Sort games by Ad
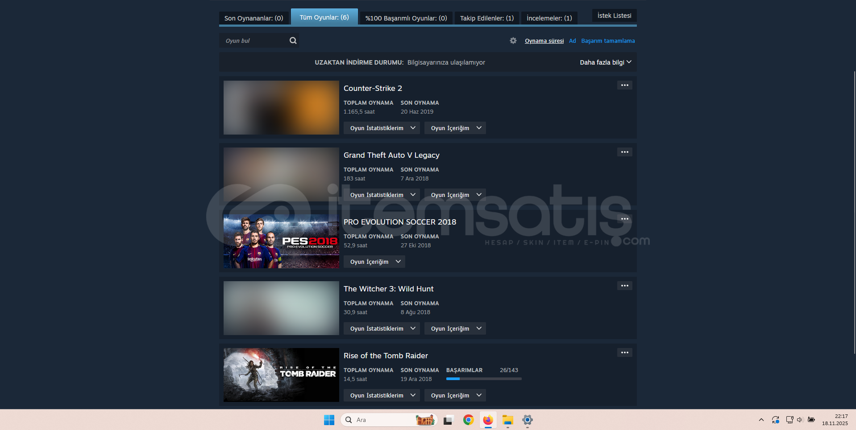Viewport: 856px width, 430px height. click(x=573, y=41)
